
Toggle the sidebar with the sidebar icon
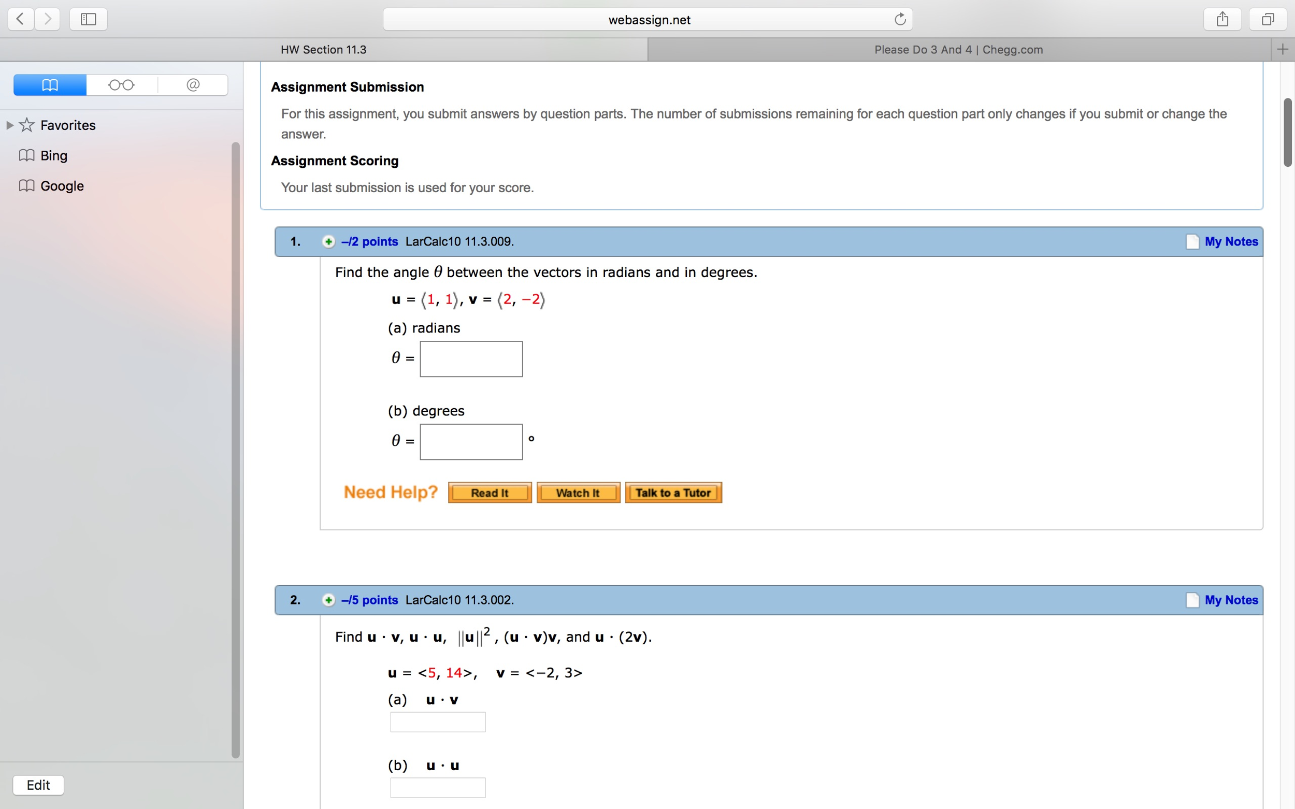point(87,19)
